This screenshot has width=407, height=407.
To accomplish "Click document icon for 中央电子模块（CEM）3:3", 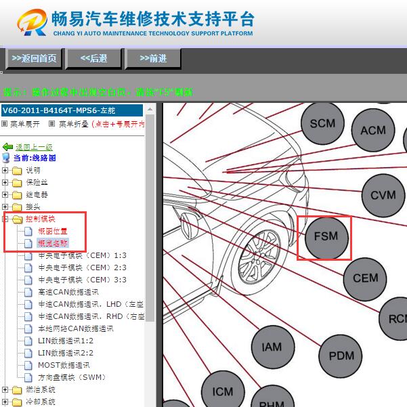I will click(28, 280).
